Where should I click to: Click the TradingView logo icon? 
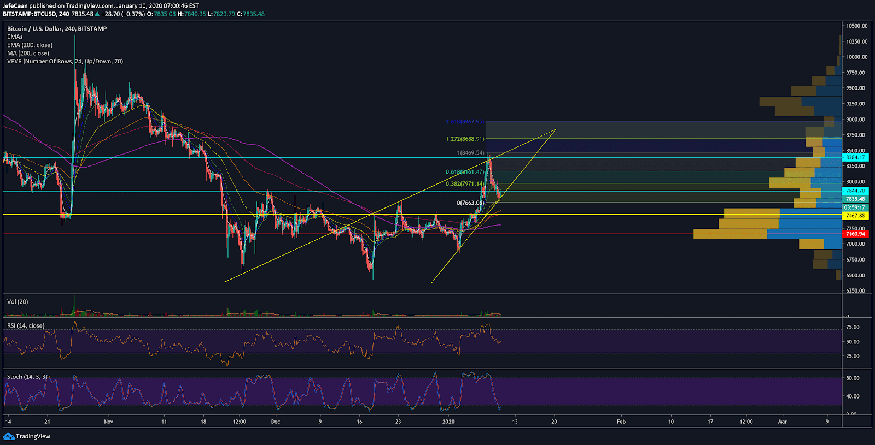9,436
